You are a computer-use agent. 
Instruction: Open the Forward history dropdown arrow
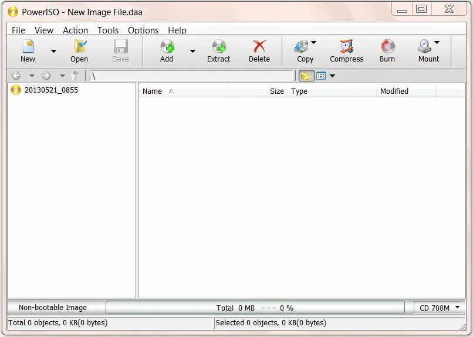[x=62, y=76]
